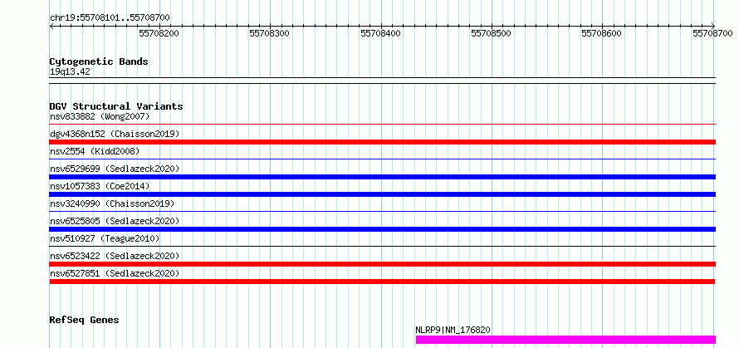
Task: Click the thick red bar of dgv4368n152
Action: (x=383, y=142)
